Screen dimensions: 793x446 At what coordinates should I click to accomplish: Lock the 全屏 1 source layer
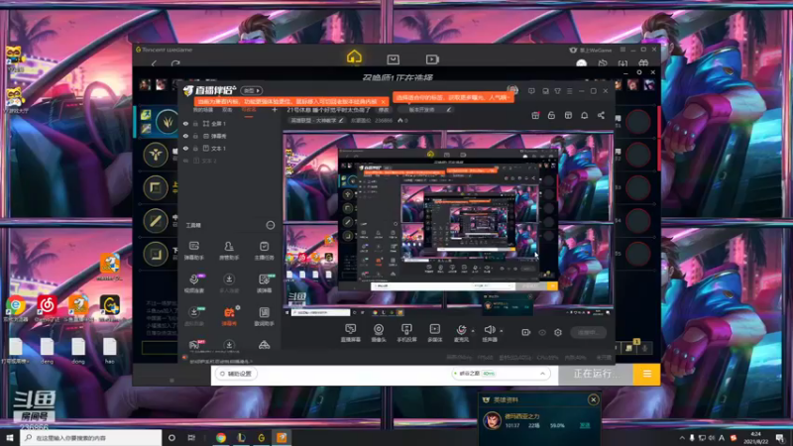(x=195, y=123)
